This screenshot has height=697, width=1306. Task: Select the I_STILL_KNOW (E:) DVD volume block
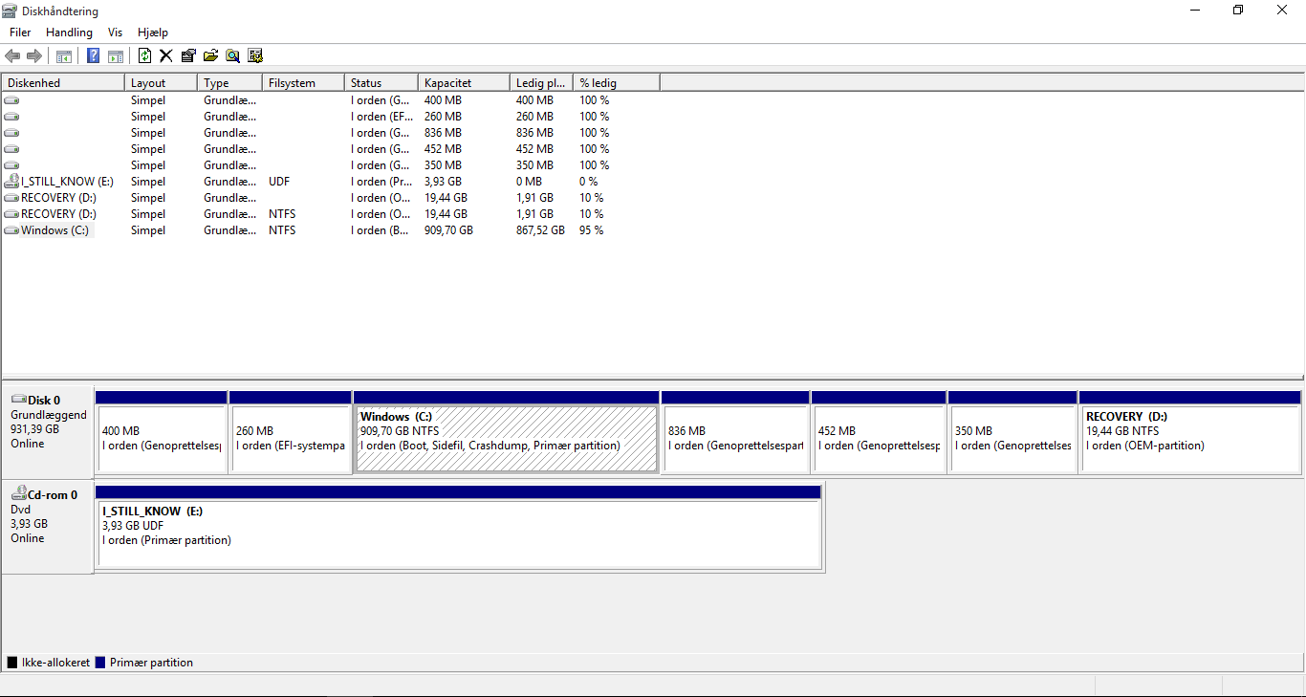pos(458,527)
